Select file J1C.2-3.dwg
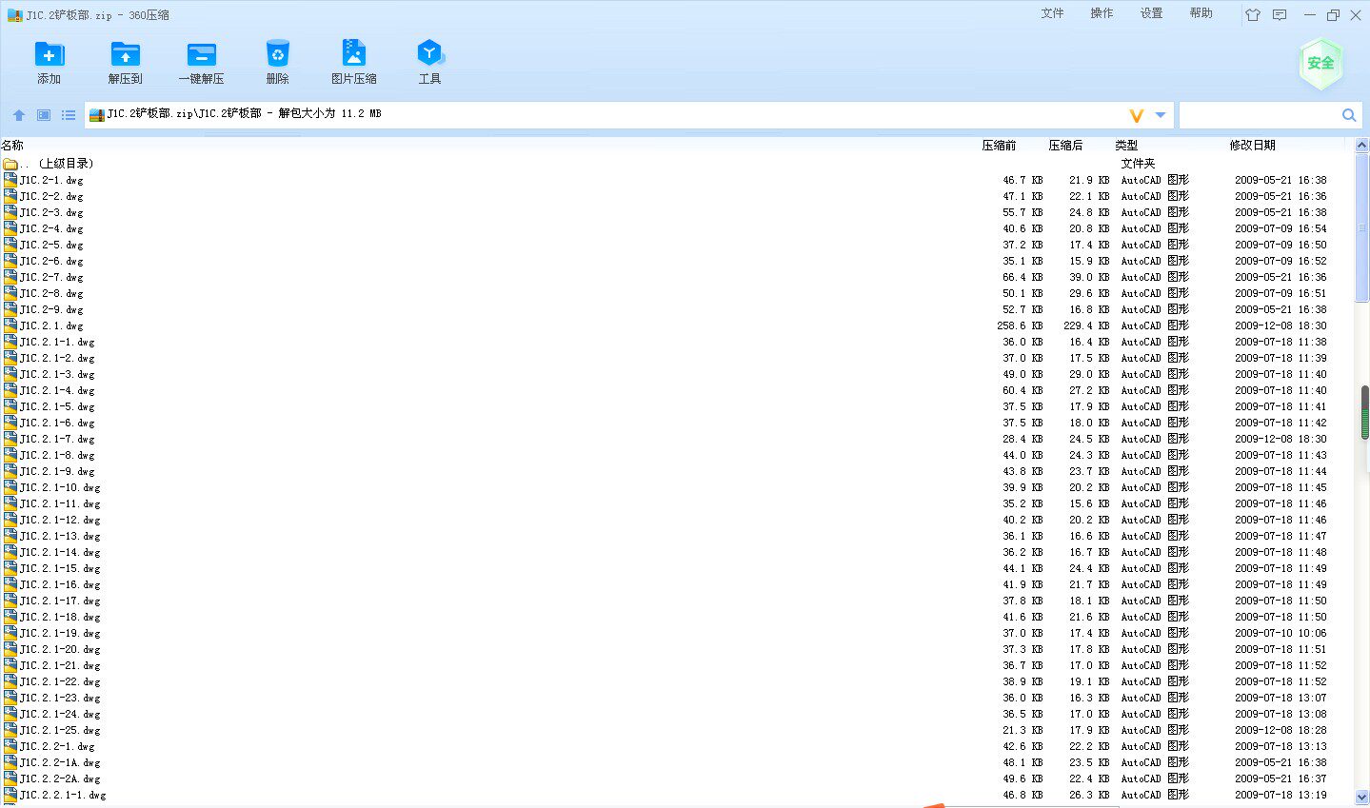Viewport: 1370px width, 808px height. pos(676,212)
